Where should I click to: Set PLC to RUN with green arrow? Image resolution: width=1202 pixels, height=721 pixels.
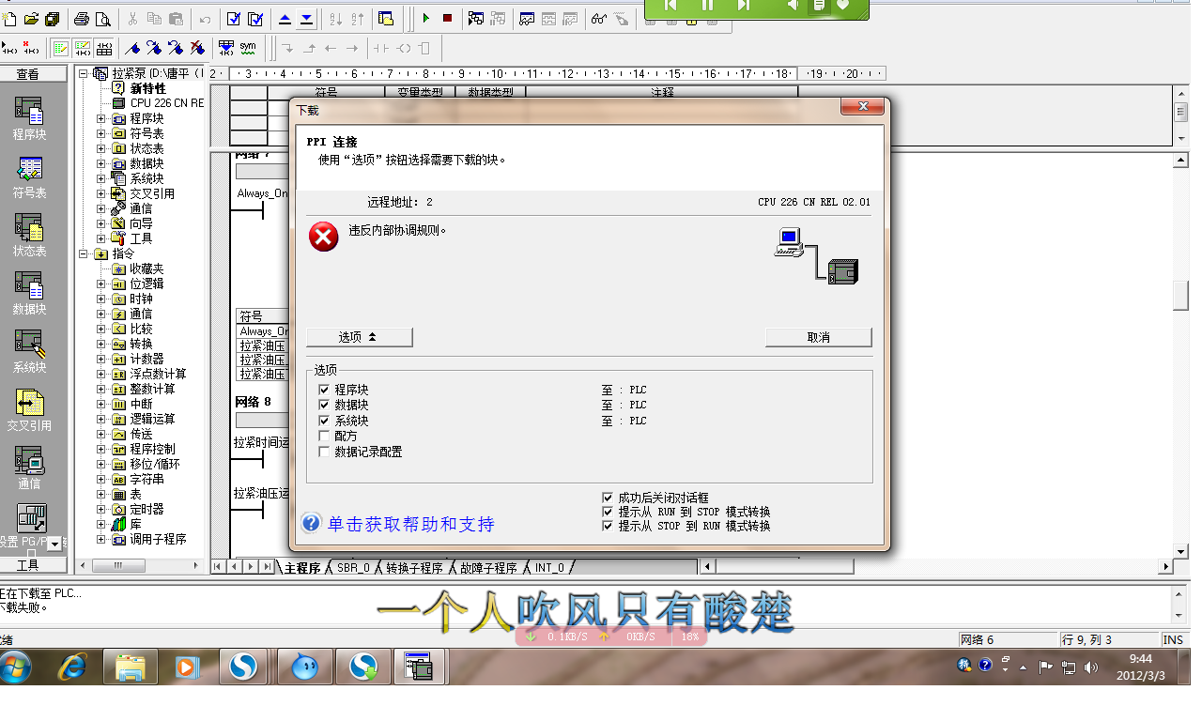426,19
